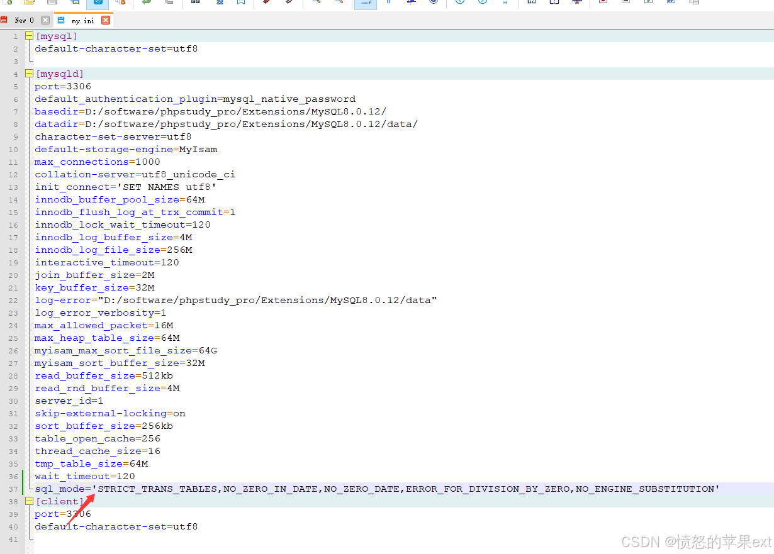Viewport: 774px width, 554px height.
Task: Click interactive_timeout=120 line
Action: 107,262
